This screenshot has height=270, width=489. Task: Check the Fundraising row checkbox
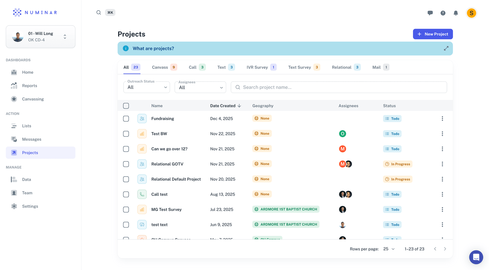pyautogui.click(x=126, y=119)
